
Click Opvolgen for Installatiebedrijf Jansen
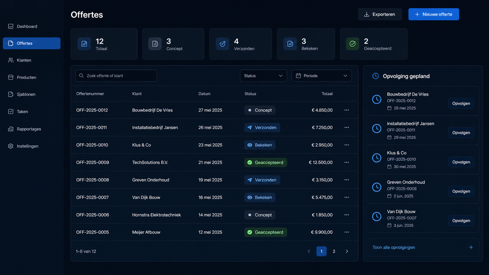pos(461,133)
